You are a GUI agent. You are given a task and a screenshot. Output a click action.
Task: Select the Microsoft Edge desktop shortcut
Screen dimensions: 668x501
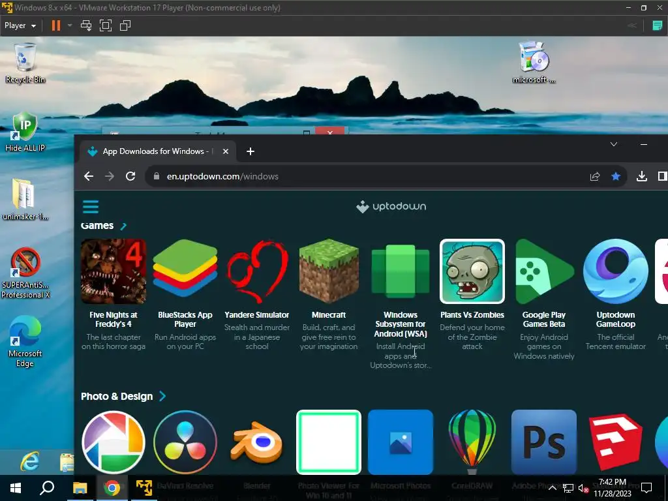click(x=25, y=341)
